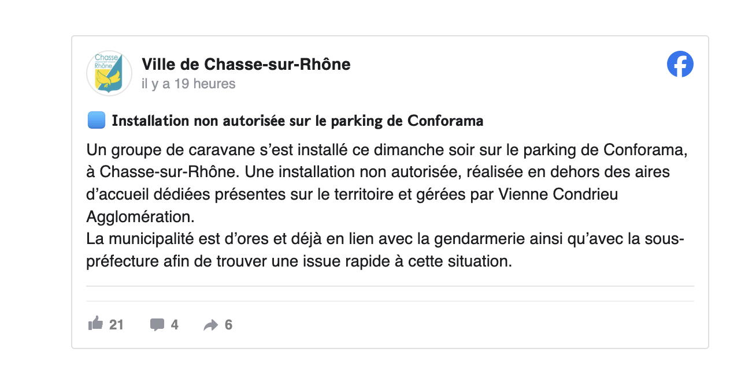Open comments via the speech bubble icon
The image size is (741, 375).
pos(157,325)
